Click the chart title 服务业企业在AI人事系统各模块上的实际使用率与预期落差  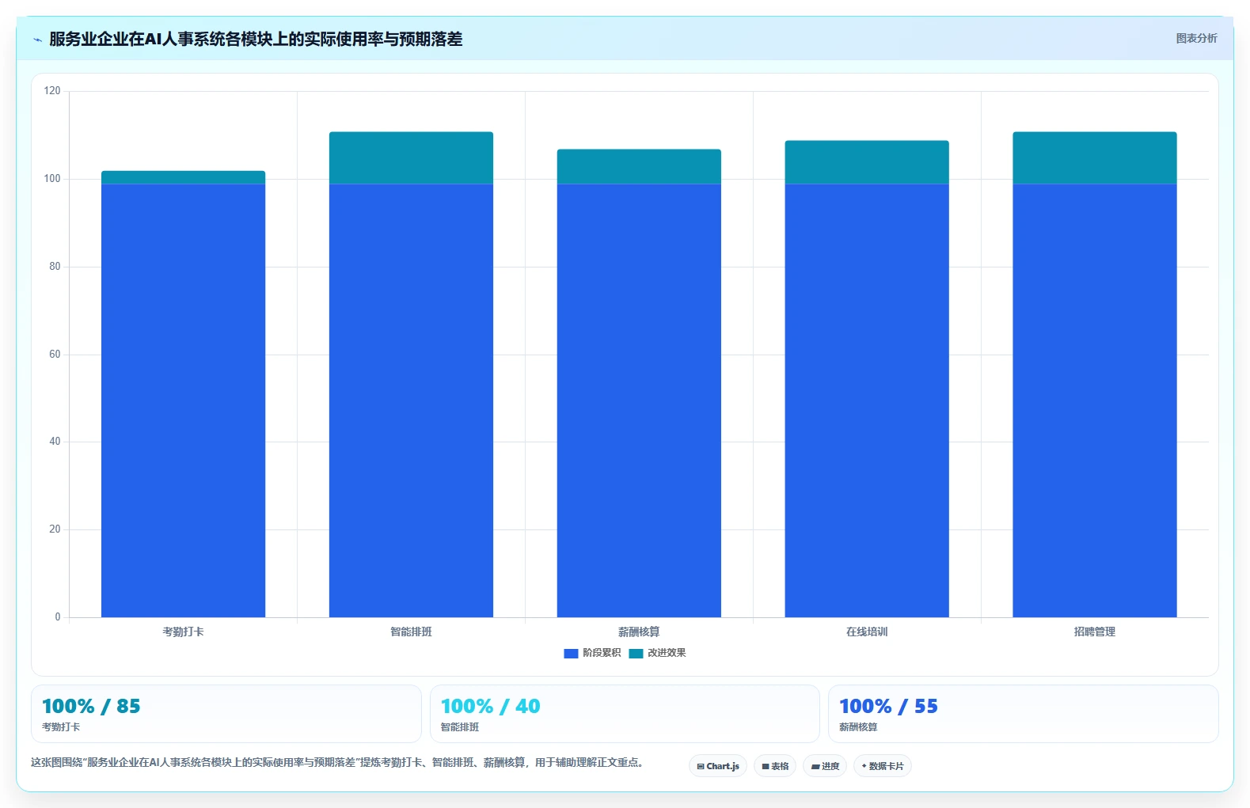[x=256, y=39]
